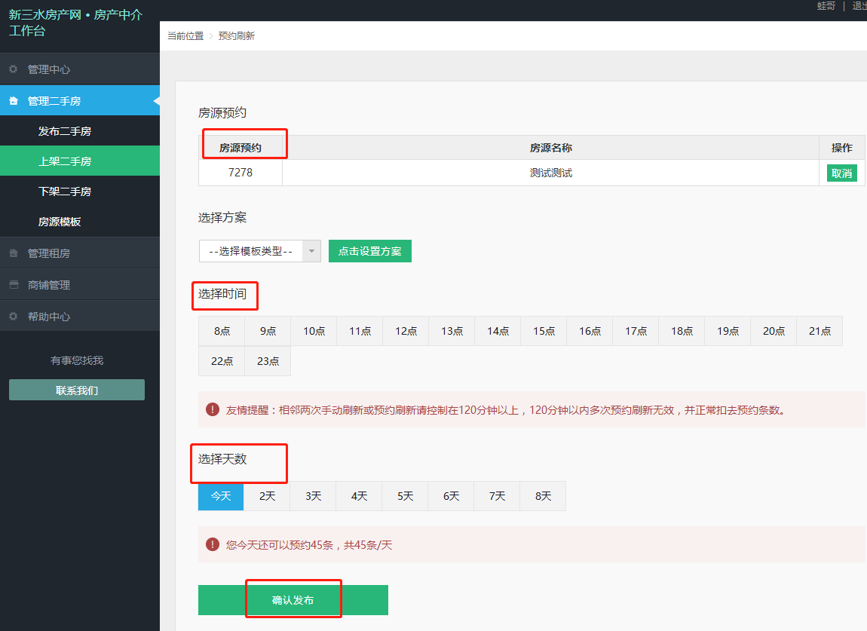Select 今天 in the day options
Viewport: 867px width, 631px height.
pyautogui.click(x=221, y=496)
